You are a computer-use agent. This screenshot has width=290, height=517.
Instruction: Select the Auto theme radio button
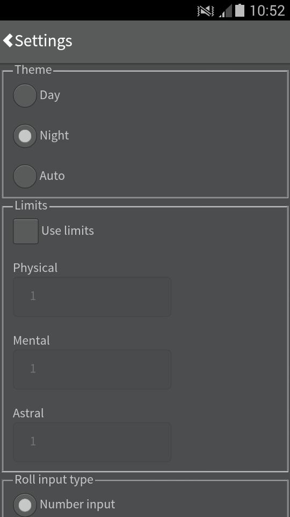coord(25,177)
